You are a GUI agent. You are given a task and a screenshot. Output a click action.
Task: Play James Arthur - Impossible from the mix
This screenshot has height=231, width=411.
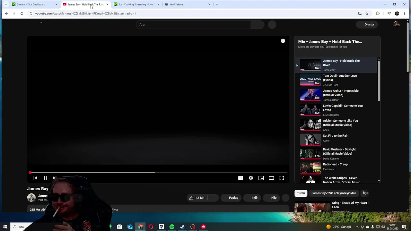[x=336, y=95]
